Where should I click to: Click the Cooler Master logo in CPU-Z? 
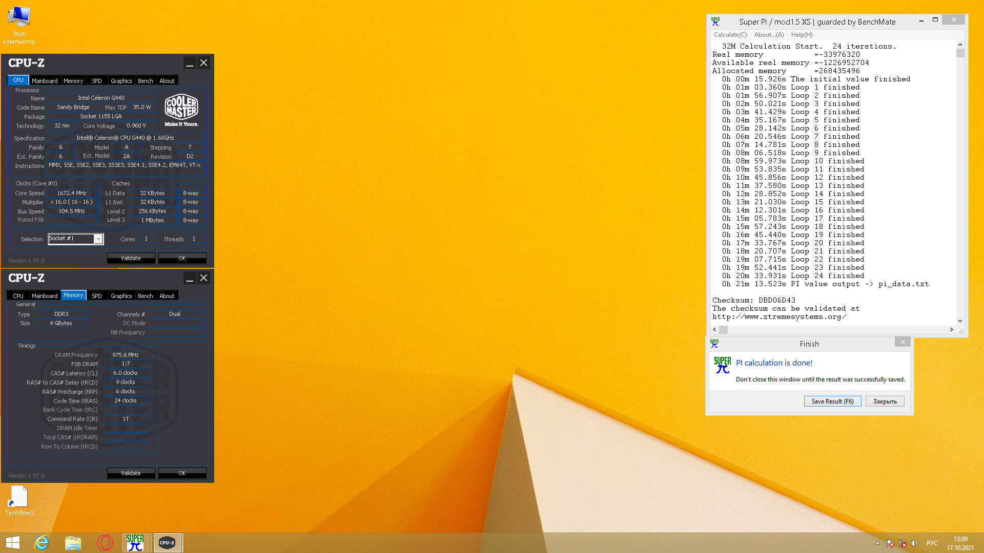pos(181,110)
